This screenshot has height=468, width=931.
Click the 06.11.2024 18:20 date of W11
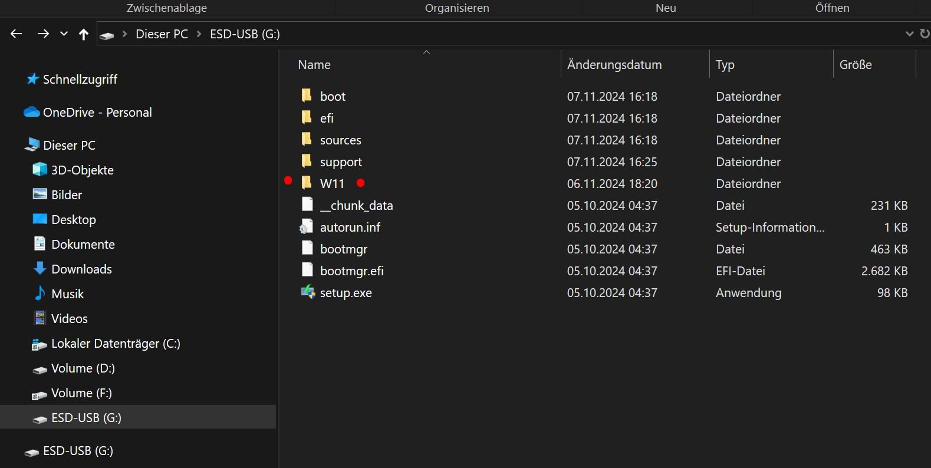pyautogui.click(x=612, y=184)
